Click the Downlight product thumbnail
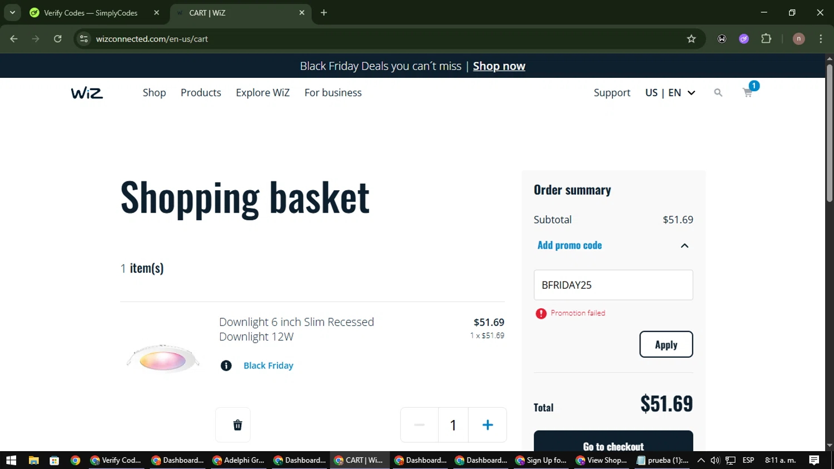 (x=163, y=358)
